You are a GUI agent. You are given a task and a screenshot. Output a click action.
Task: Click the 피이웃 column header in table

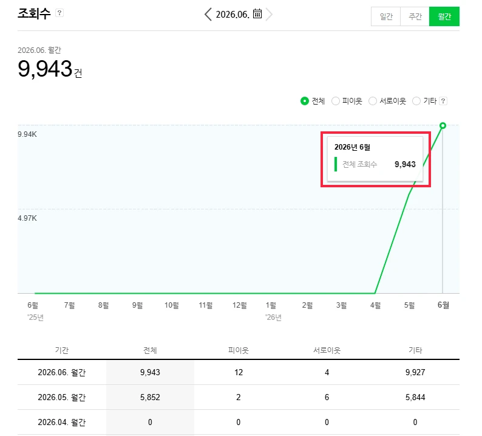click(x=238, y=350)
